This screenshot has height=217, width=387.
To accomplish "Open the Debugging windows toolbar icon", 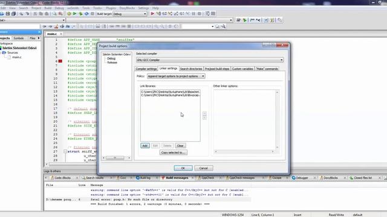I will tap(207, 14).
